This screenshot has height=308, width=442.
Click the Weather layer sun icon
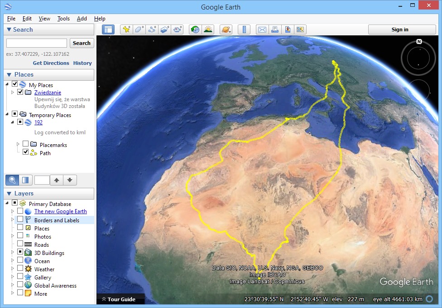pos(28,269)
